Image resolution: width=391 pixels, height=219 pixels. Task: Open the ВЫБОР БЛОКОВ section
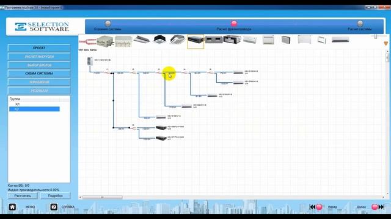click(39, 65)
